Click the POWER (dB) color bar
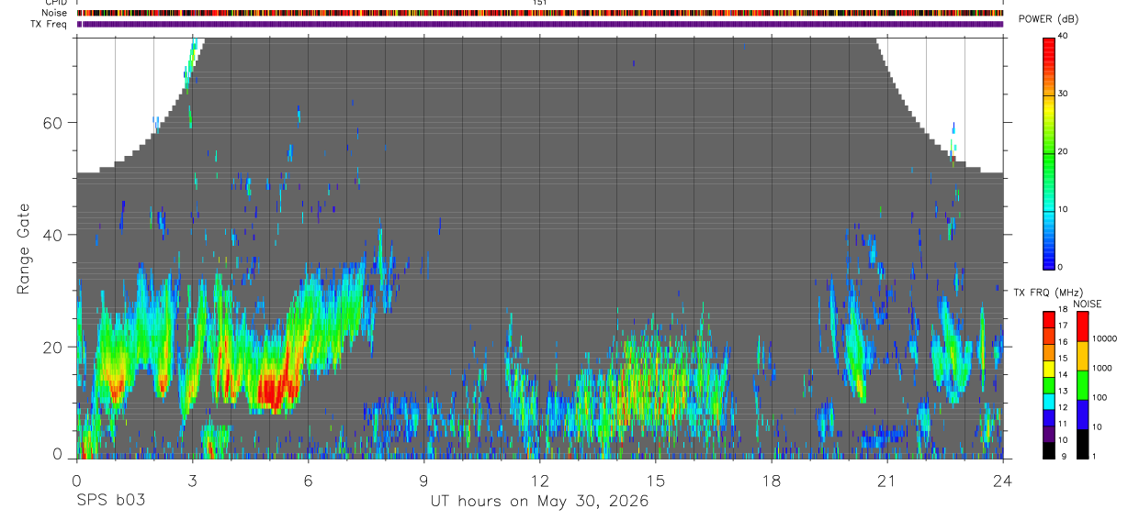The image size is (1128, 520). tap(1049, 152)
